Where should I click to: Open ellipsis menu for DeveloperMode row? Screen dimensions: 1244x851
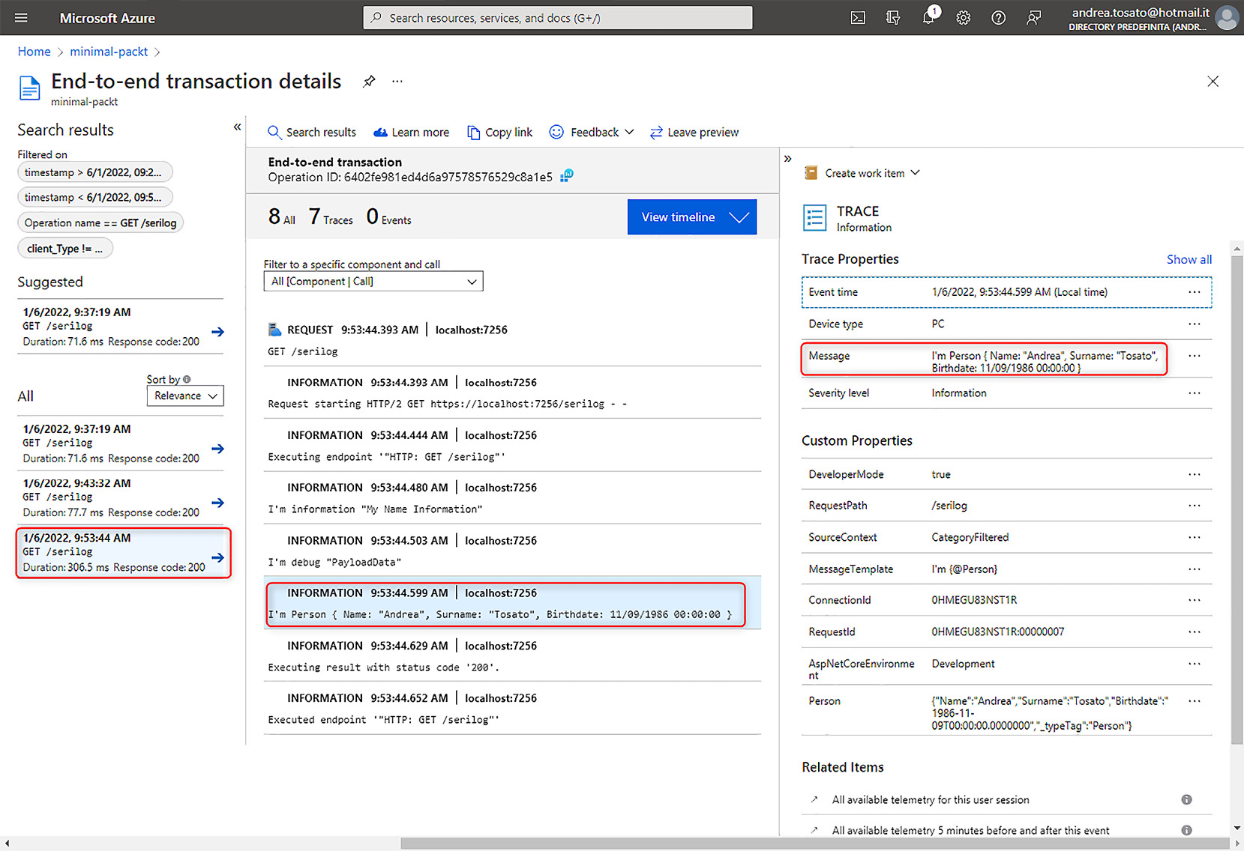pyautogui.click(x=1195, y=474)
